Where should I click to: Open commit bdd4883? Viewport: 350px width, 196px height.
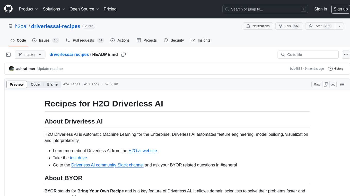coord(296,69)
